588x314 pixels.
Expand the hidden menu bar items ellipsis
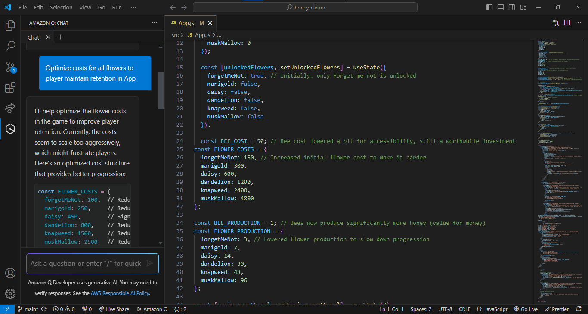coord(133,7)
